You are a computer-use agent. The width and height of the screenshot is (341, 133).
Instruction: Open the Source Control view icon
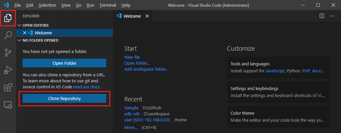coord(8,53)
